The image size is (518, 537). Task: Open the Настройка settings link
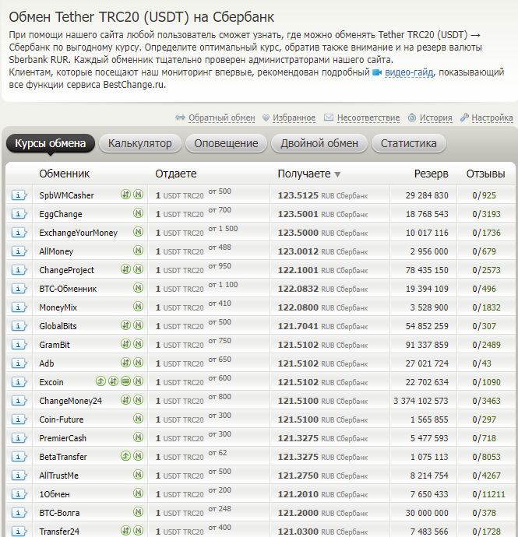coord(492,118)
